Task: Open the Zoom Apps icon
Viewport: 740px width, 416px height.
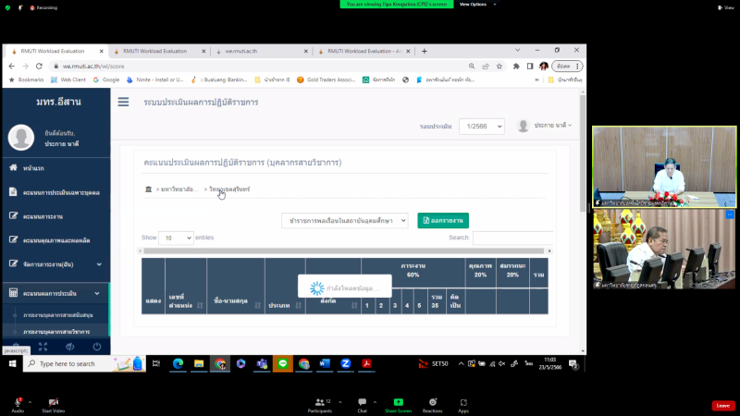Action: (463, 402)
